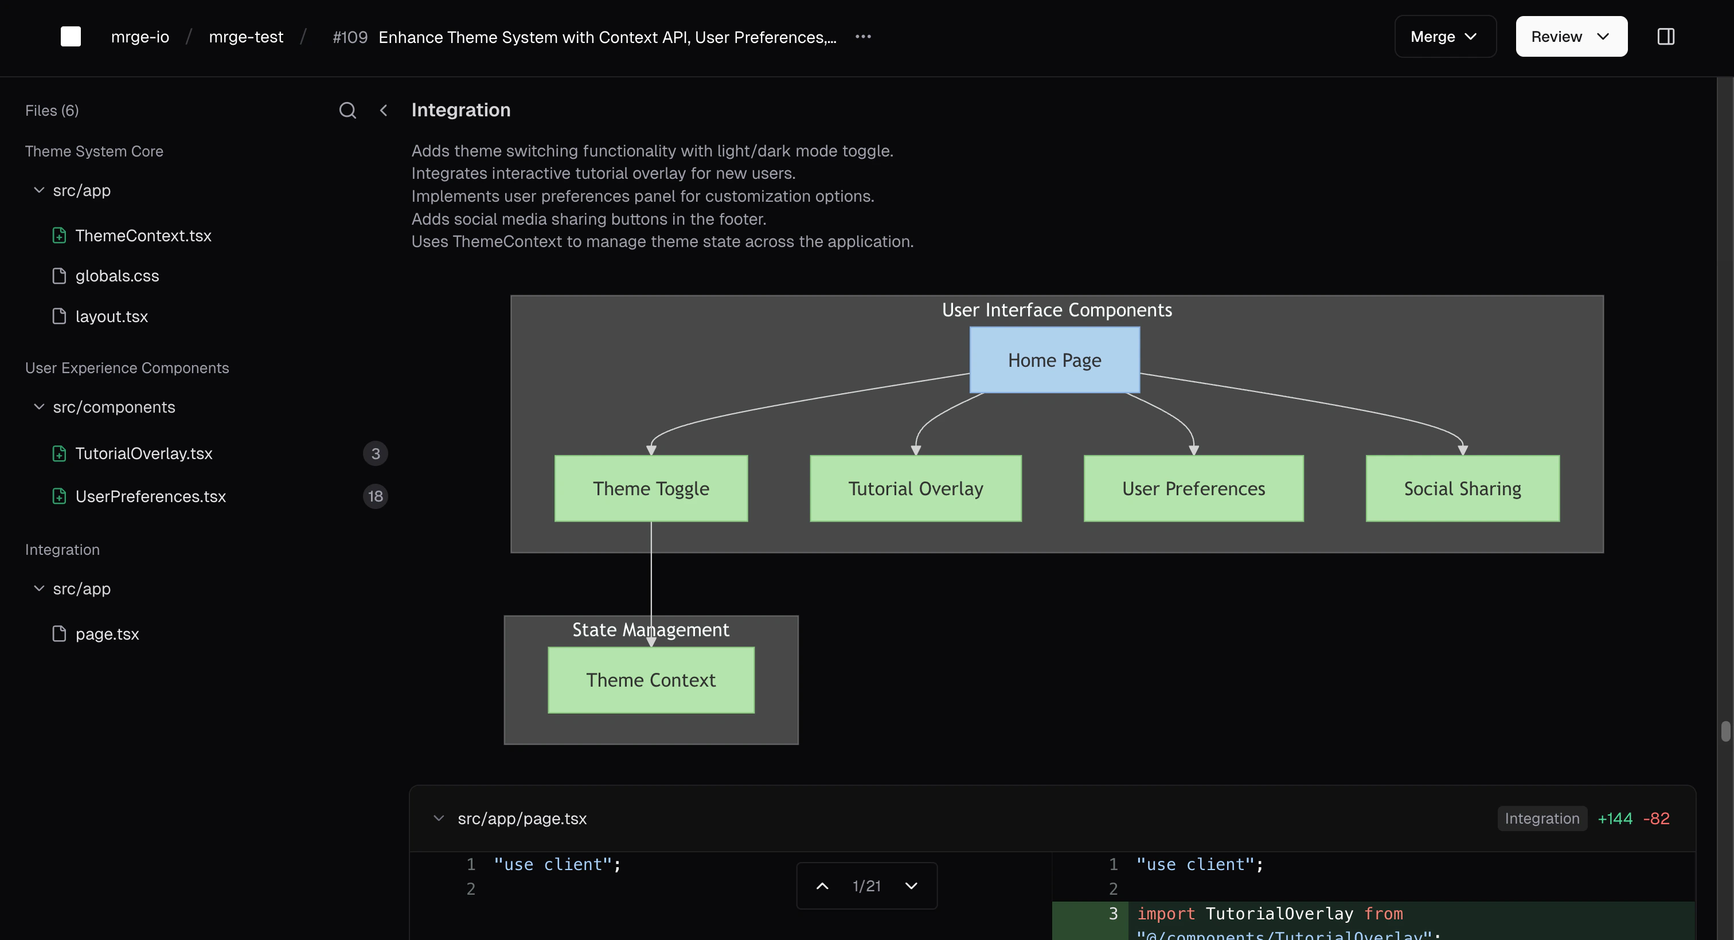
Task: Open the more options ellipsis menu
Action: 862,36
